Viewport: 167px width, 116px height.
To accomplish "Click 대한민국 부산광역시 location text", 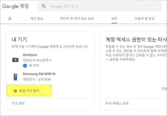I will [37, 60].
